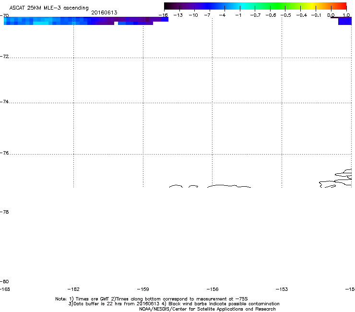Click the -74 latitude label
This screenshot has width=355, height=312.
pyautogui.click(x=4, y=102)
